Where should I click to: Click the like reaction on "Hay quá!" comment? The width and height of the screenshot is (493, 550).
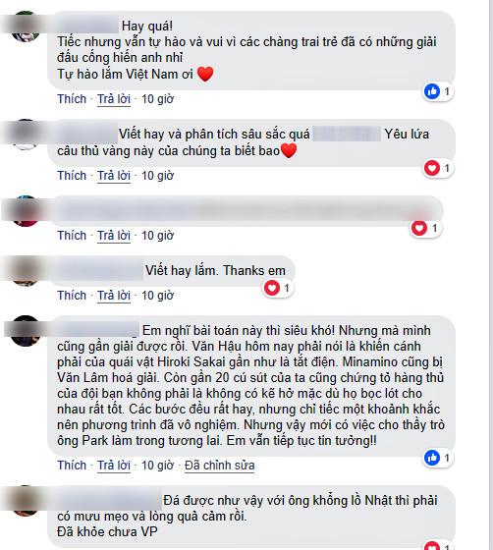[432, 91]
